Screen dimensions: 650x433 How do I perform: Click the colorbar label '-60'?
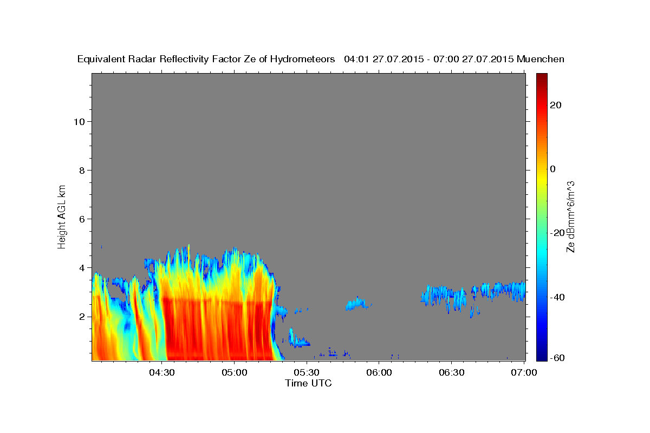pos(557,357)
